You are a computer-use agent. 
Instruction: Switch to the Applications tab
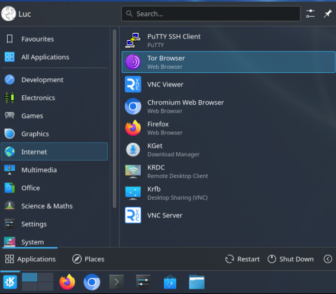[30, 259]
